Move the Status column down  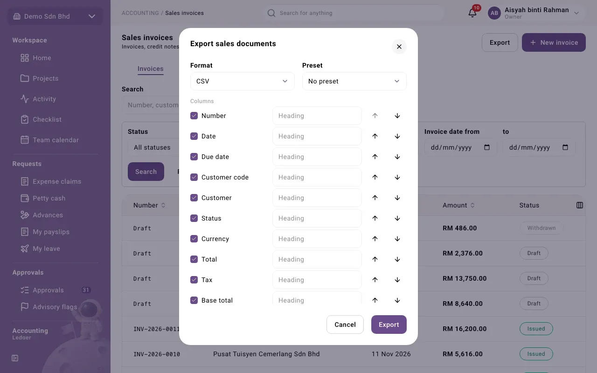tap(397, 218)
